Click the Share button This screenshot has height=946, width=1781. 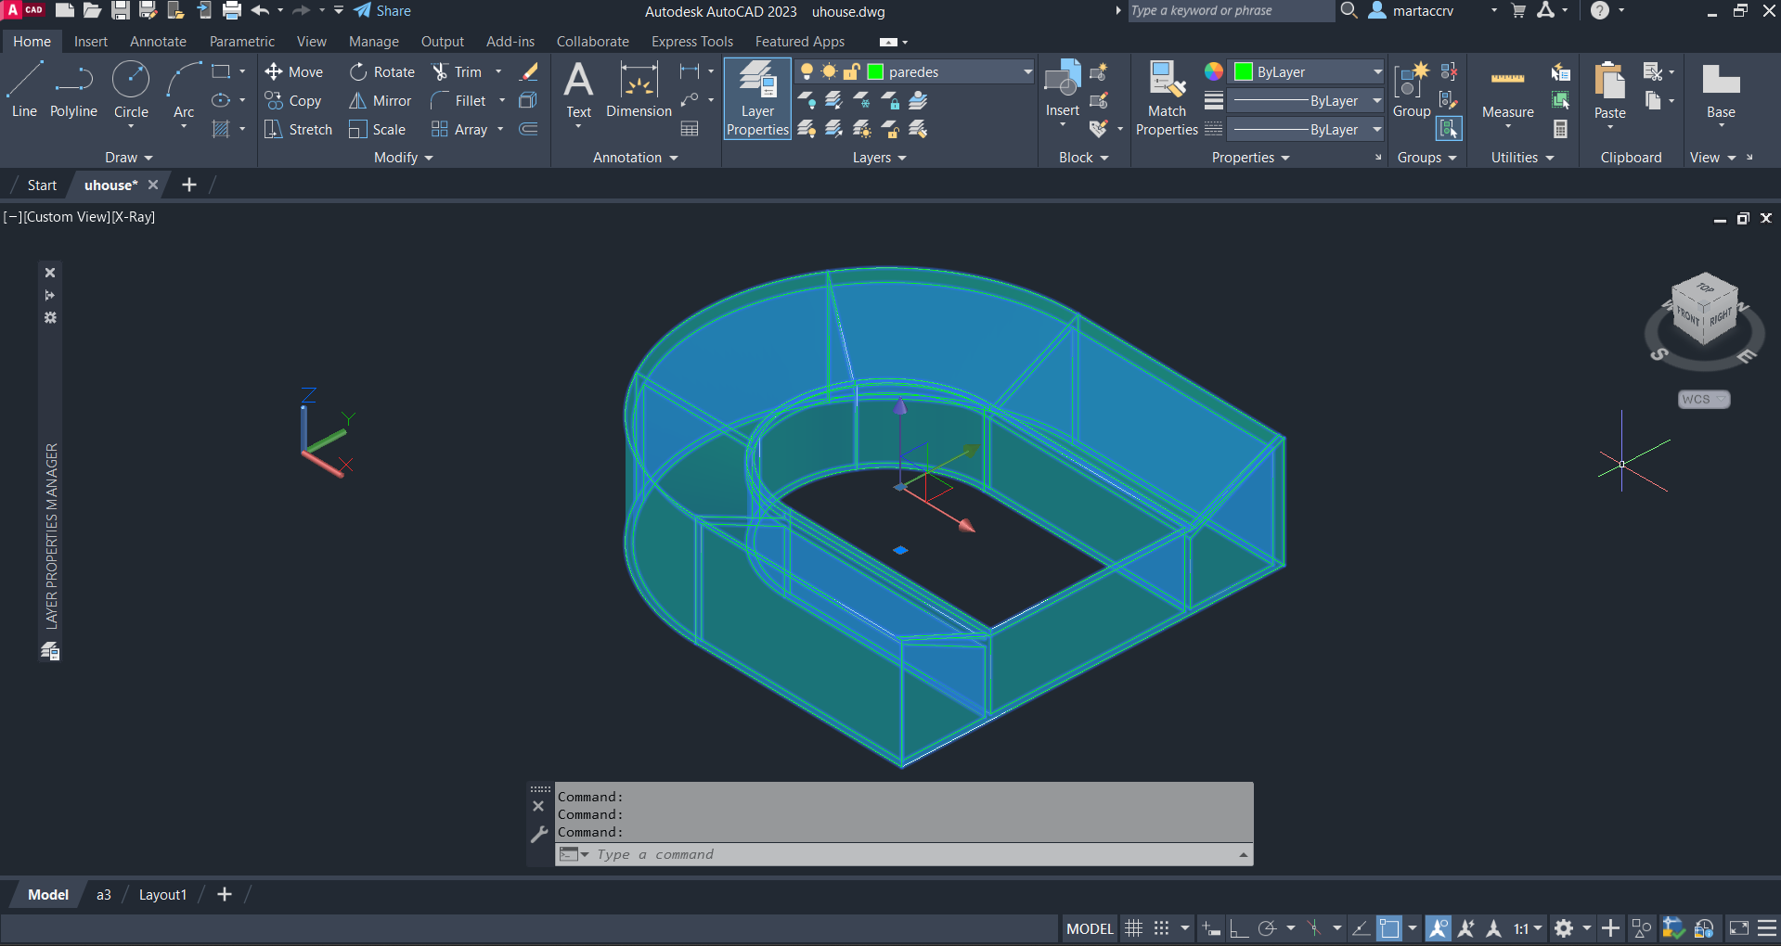coord(382,11)
